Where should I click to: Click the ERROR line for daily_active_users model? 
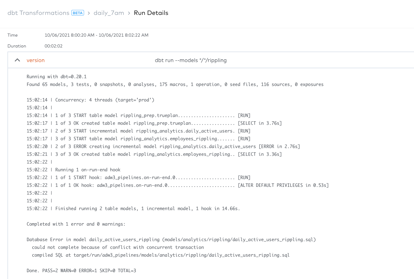163,146
